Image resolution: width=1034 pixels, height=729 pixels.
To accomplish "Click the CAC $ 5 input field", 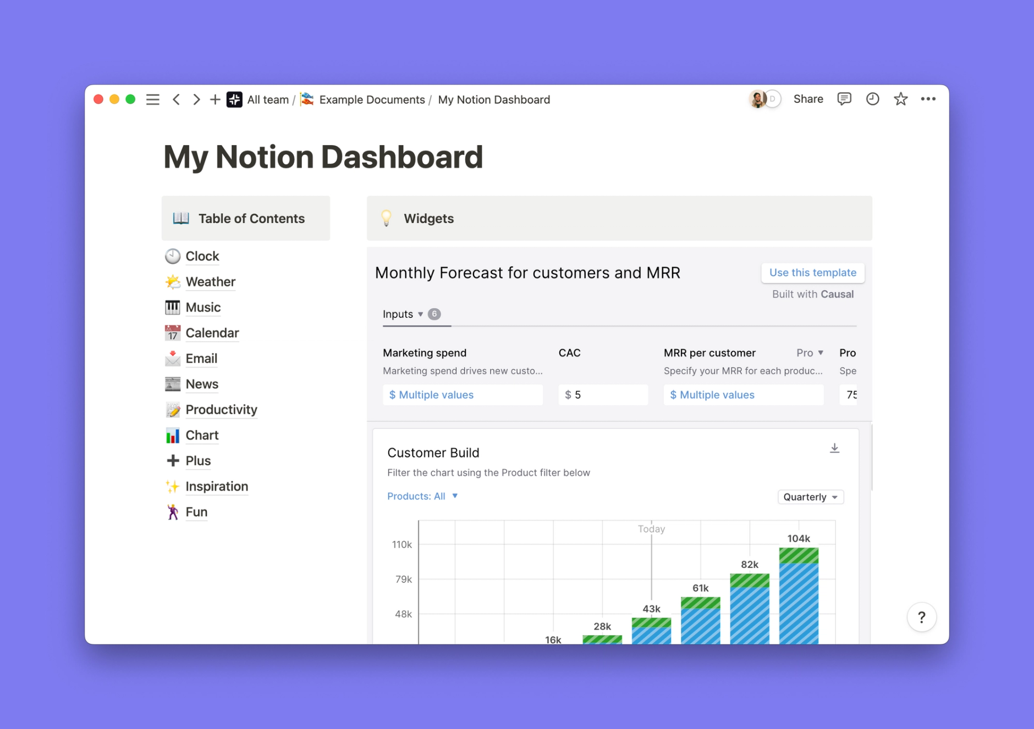I will pos(603,394).
